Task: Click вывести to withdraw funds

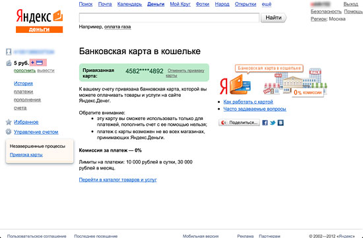Action: point(46,71)
